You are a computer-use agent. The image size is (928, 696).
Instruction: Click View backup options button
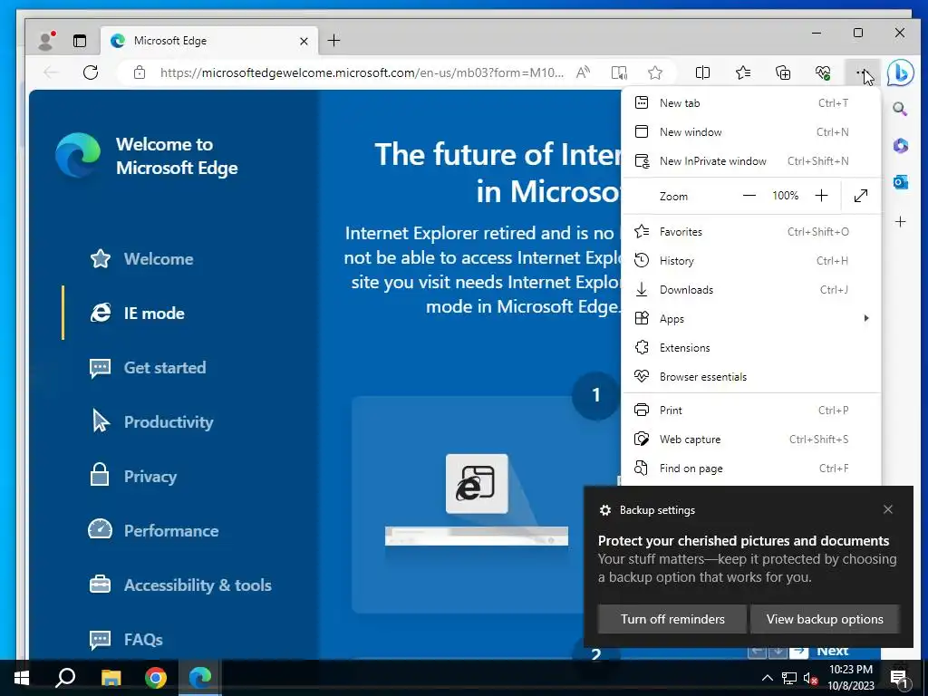click(825, 619)
